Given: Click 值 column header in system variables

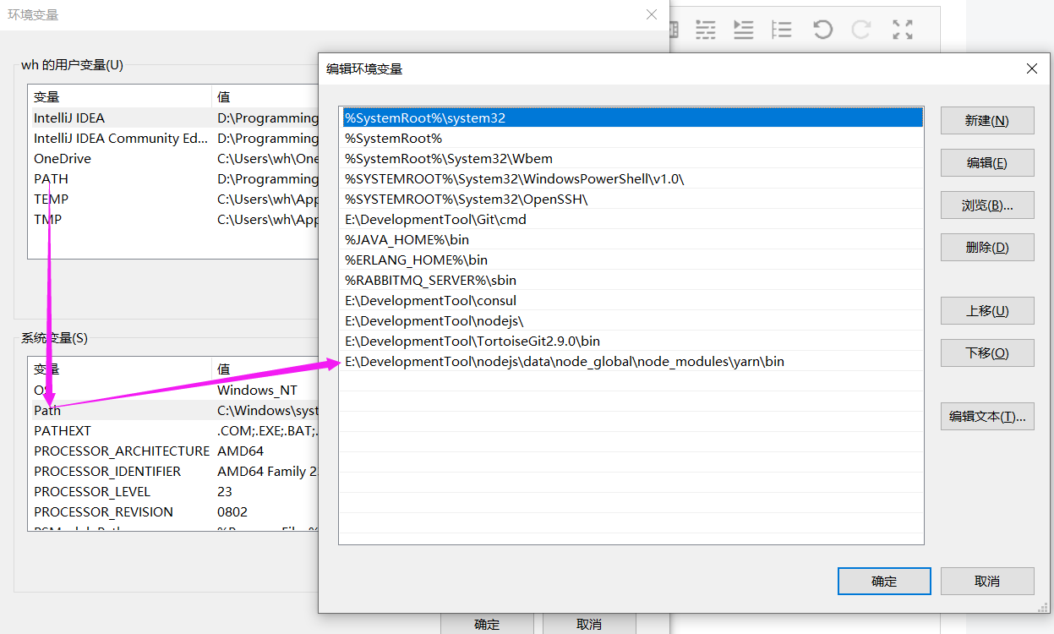Looking at the screenshot, I should coord(265,369).
